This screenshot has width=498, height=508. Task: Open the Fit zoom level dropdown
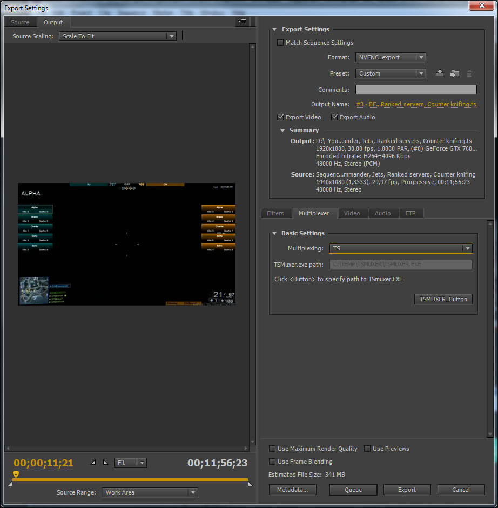point(130,463)
